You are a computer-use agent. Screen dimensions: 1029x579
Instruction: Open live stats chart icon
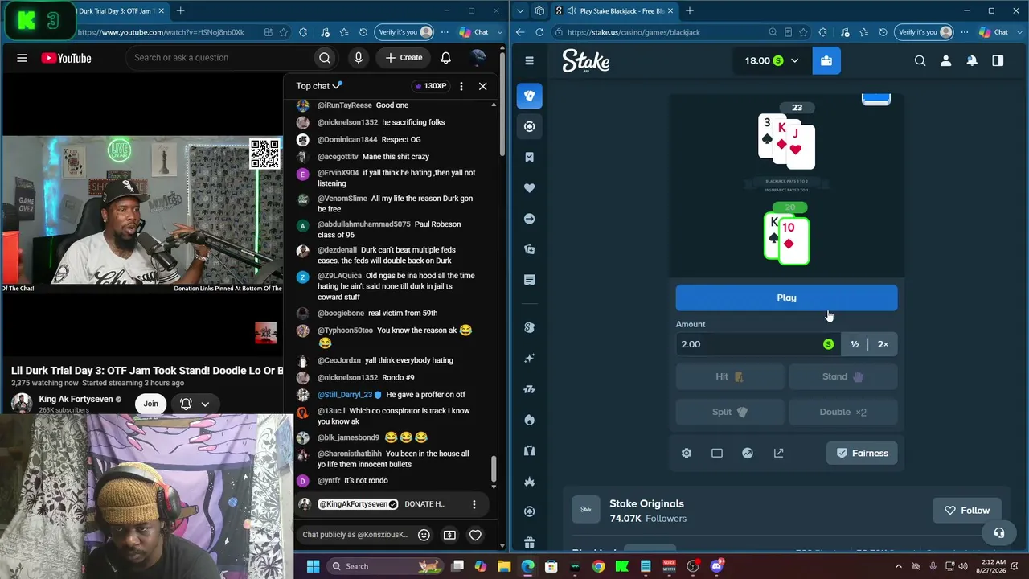click(x=748, y=454)
